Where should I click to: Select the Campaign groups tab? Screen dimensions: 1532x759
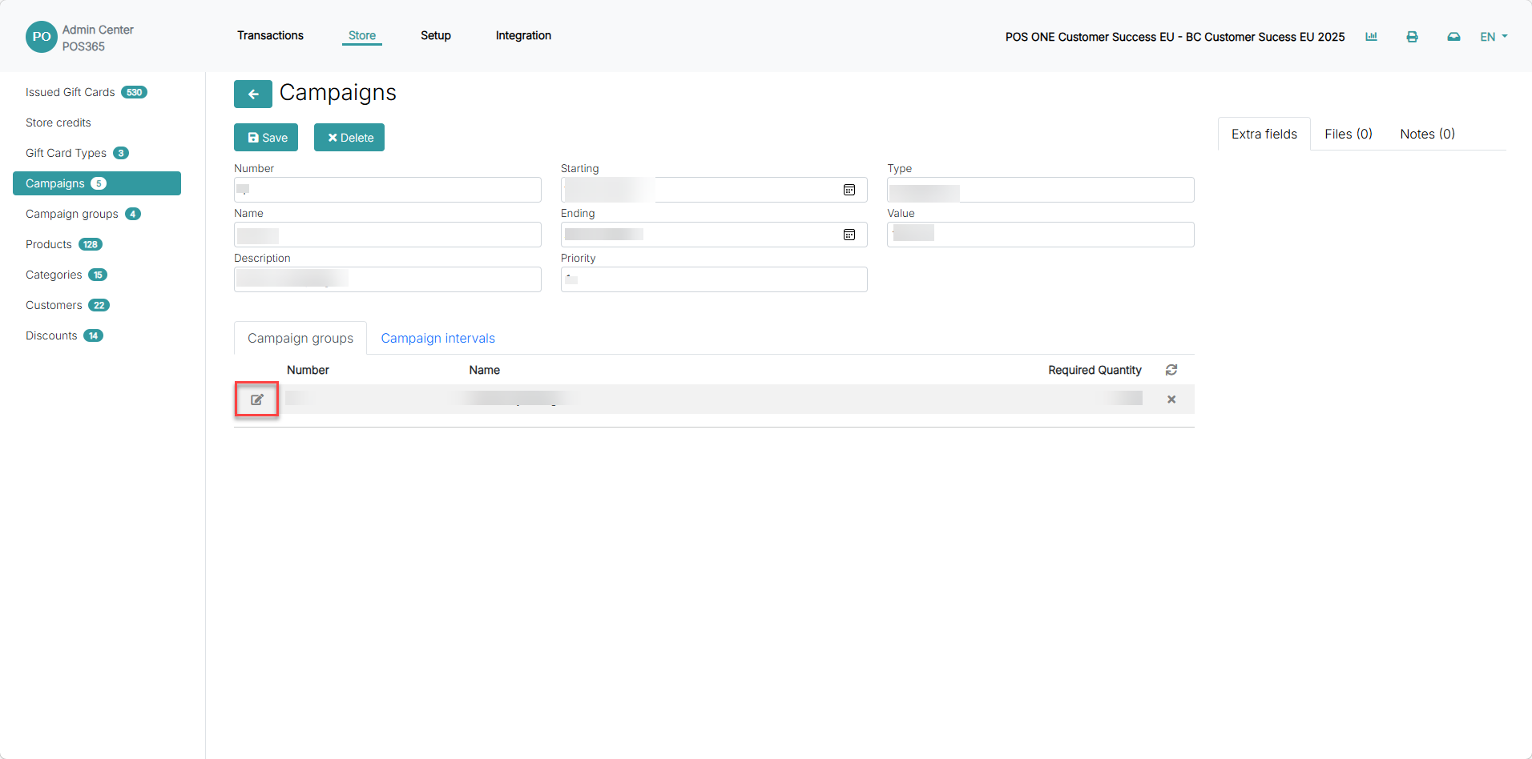pyautogui.click(x=300, y=338)
